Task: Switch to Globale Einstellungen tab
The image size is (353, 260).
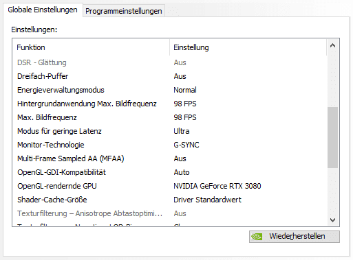Action: pos(43,10)
